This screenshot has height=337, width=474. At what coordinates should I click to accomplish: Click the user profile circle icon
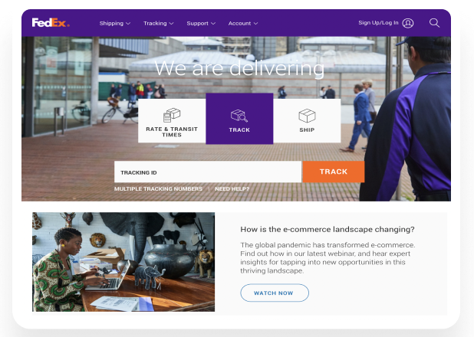[408, 23]
